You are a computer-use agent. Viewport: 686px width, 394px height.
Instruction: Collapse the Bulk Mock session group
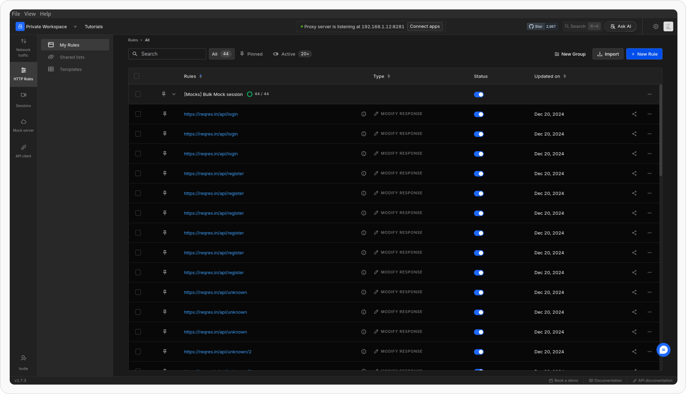pyautogui.click(x=174, y=94)
